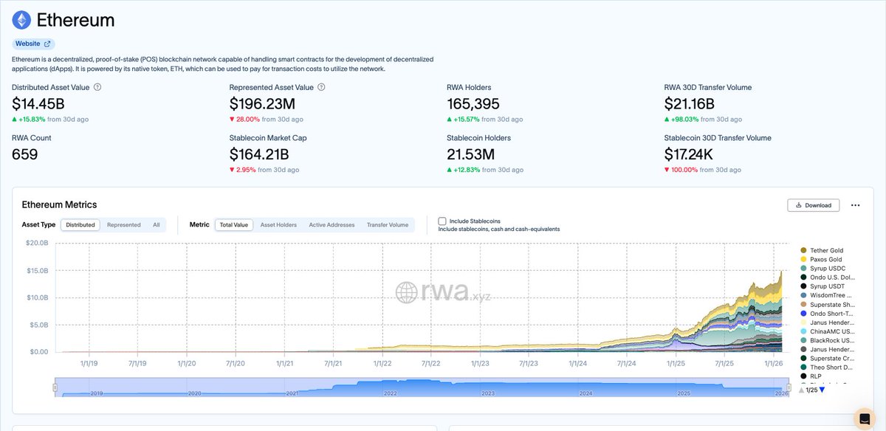Click the right handle of date range slider
The image size is (886, 431).
click(x=789, y=387)
